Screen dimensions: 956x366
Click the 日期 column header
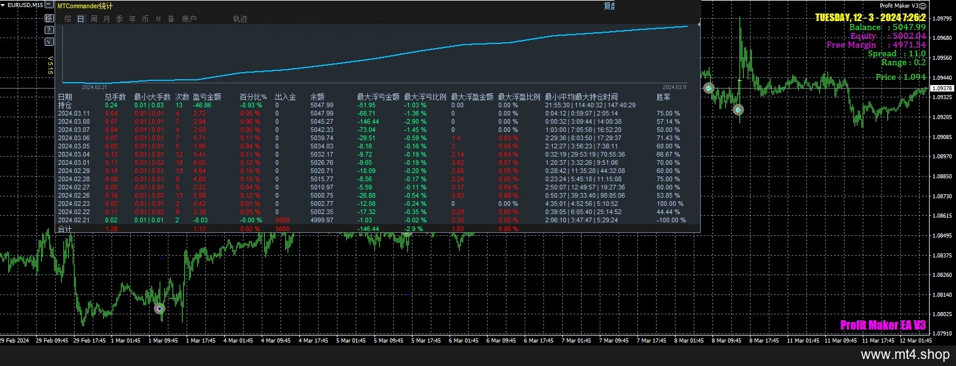click(65, 97)
